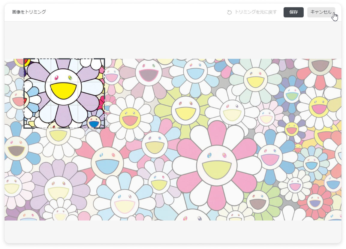Click the bottom-right crop corner handle

pyautogui.click(x=104, y=128)
